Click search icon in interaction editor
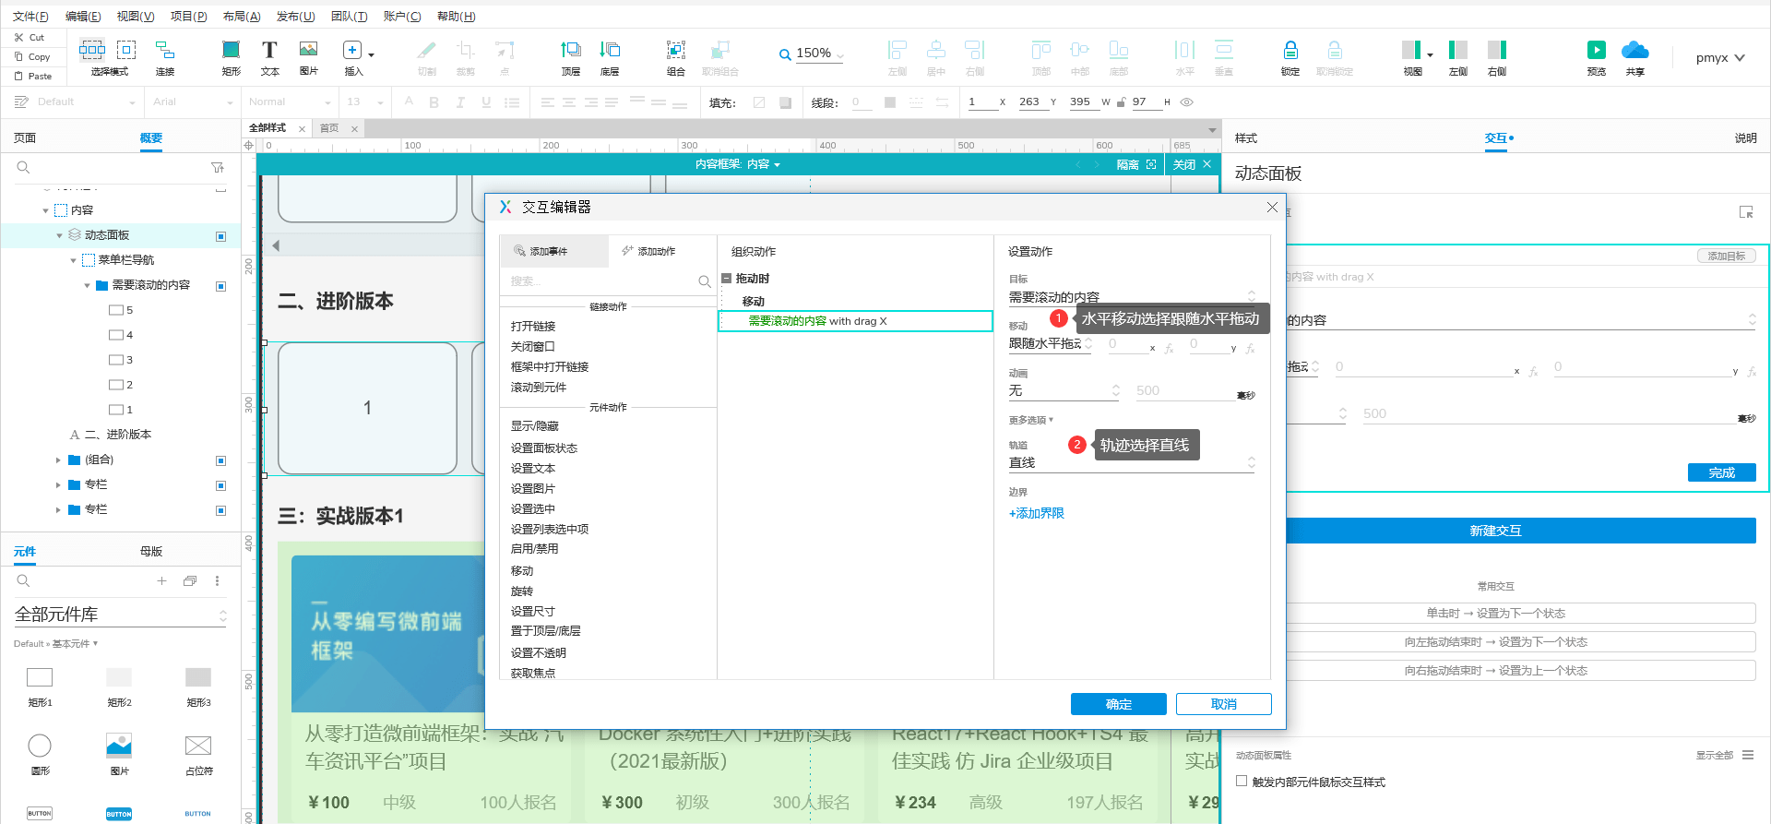This screenshot has height=824, width=1771. coord(704,281)
